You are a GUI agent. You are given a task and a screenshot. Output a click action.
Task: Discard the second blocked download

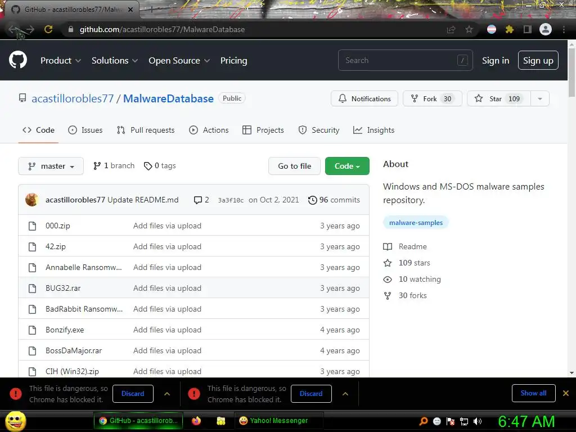310,393
